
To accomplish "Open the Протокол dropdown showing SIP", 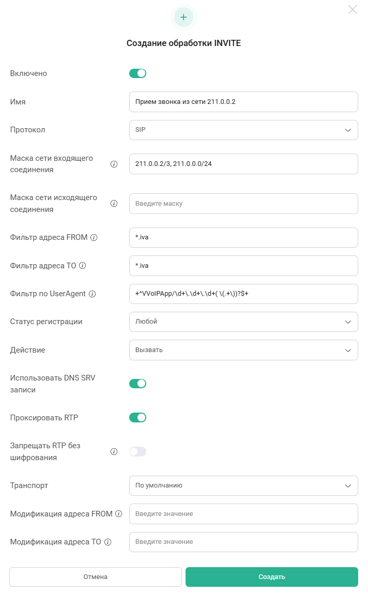I will [243, 130].
